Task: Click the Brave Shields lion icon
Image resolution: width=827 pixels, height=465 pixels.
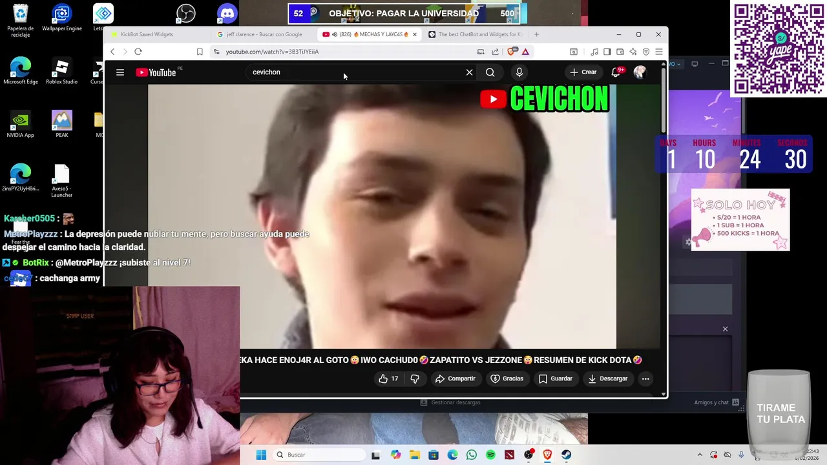Action: click(512, 52)
